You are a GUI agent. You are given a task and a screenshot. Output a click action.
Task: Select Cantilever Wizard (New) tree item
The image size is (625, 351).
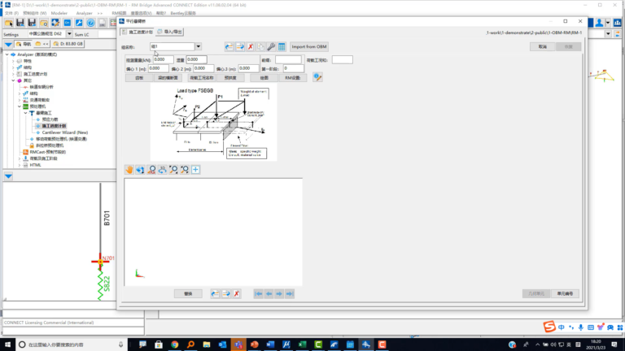65,132
